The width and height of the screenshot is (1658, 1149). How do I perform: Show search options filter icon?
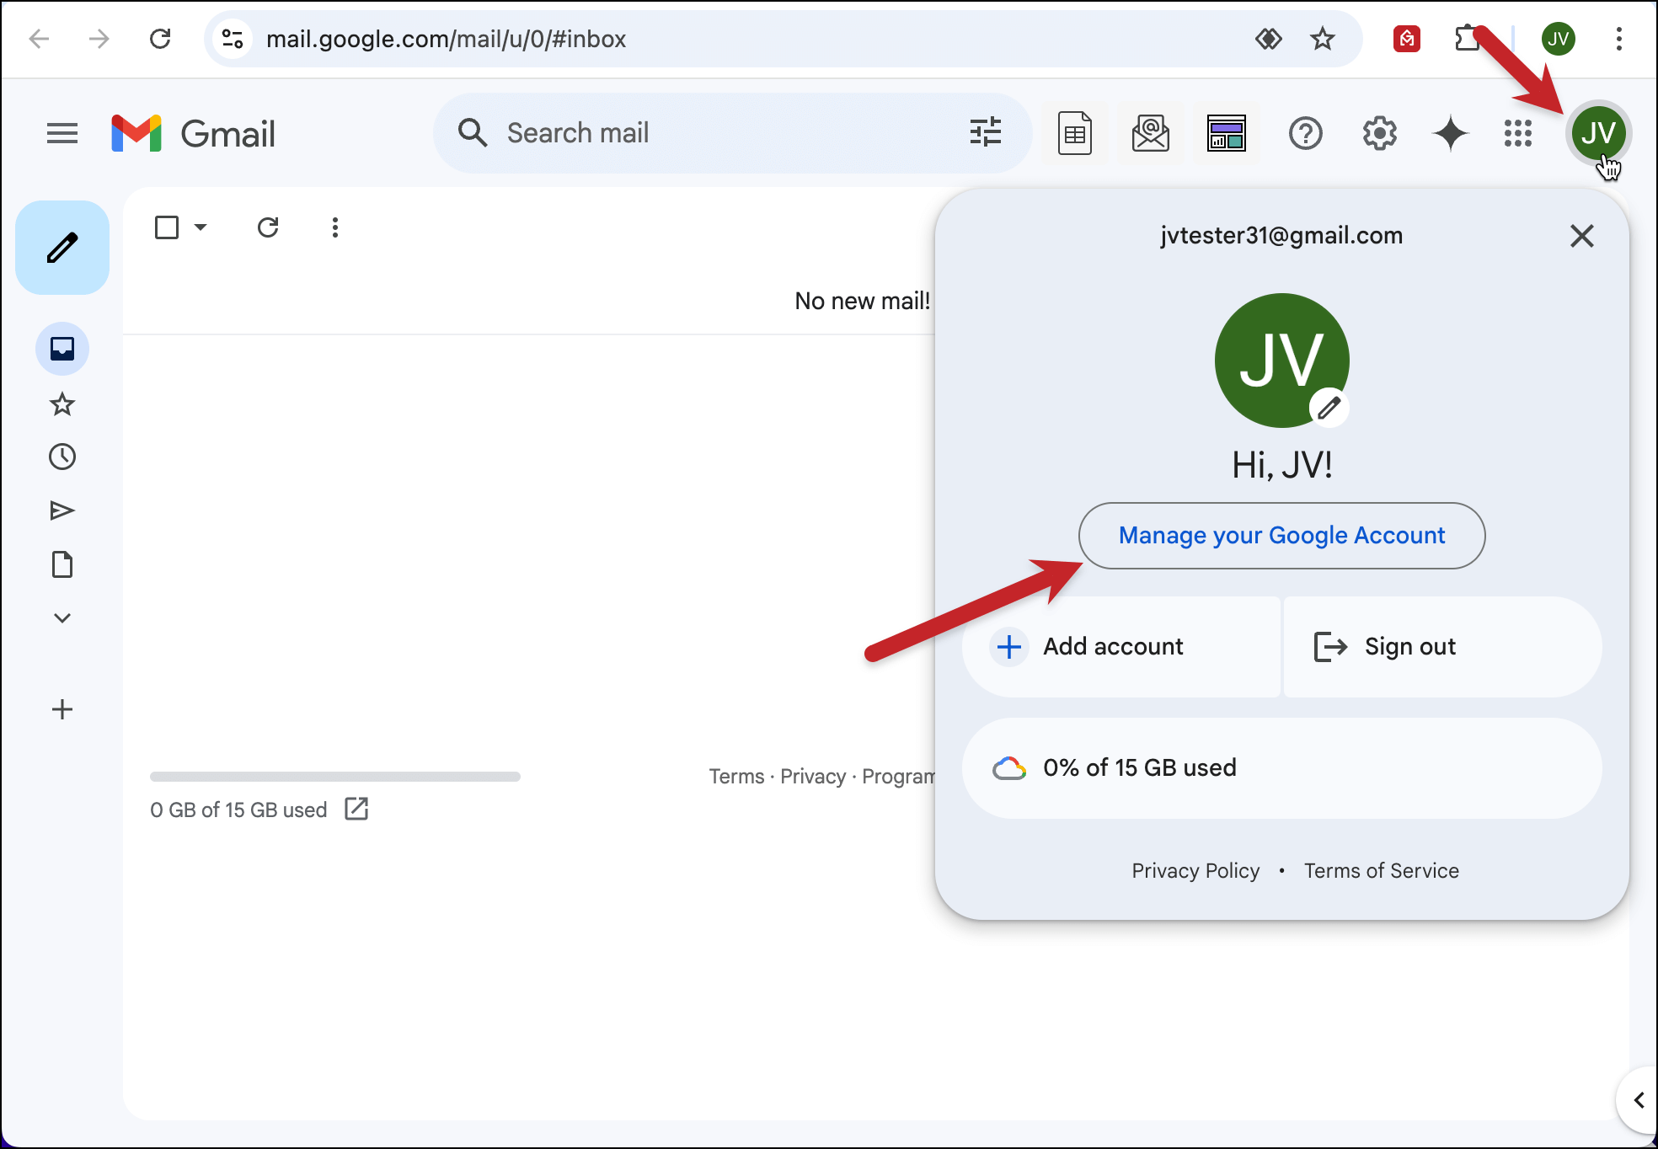point(986,132)
